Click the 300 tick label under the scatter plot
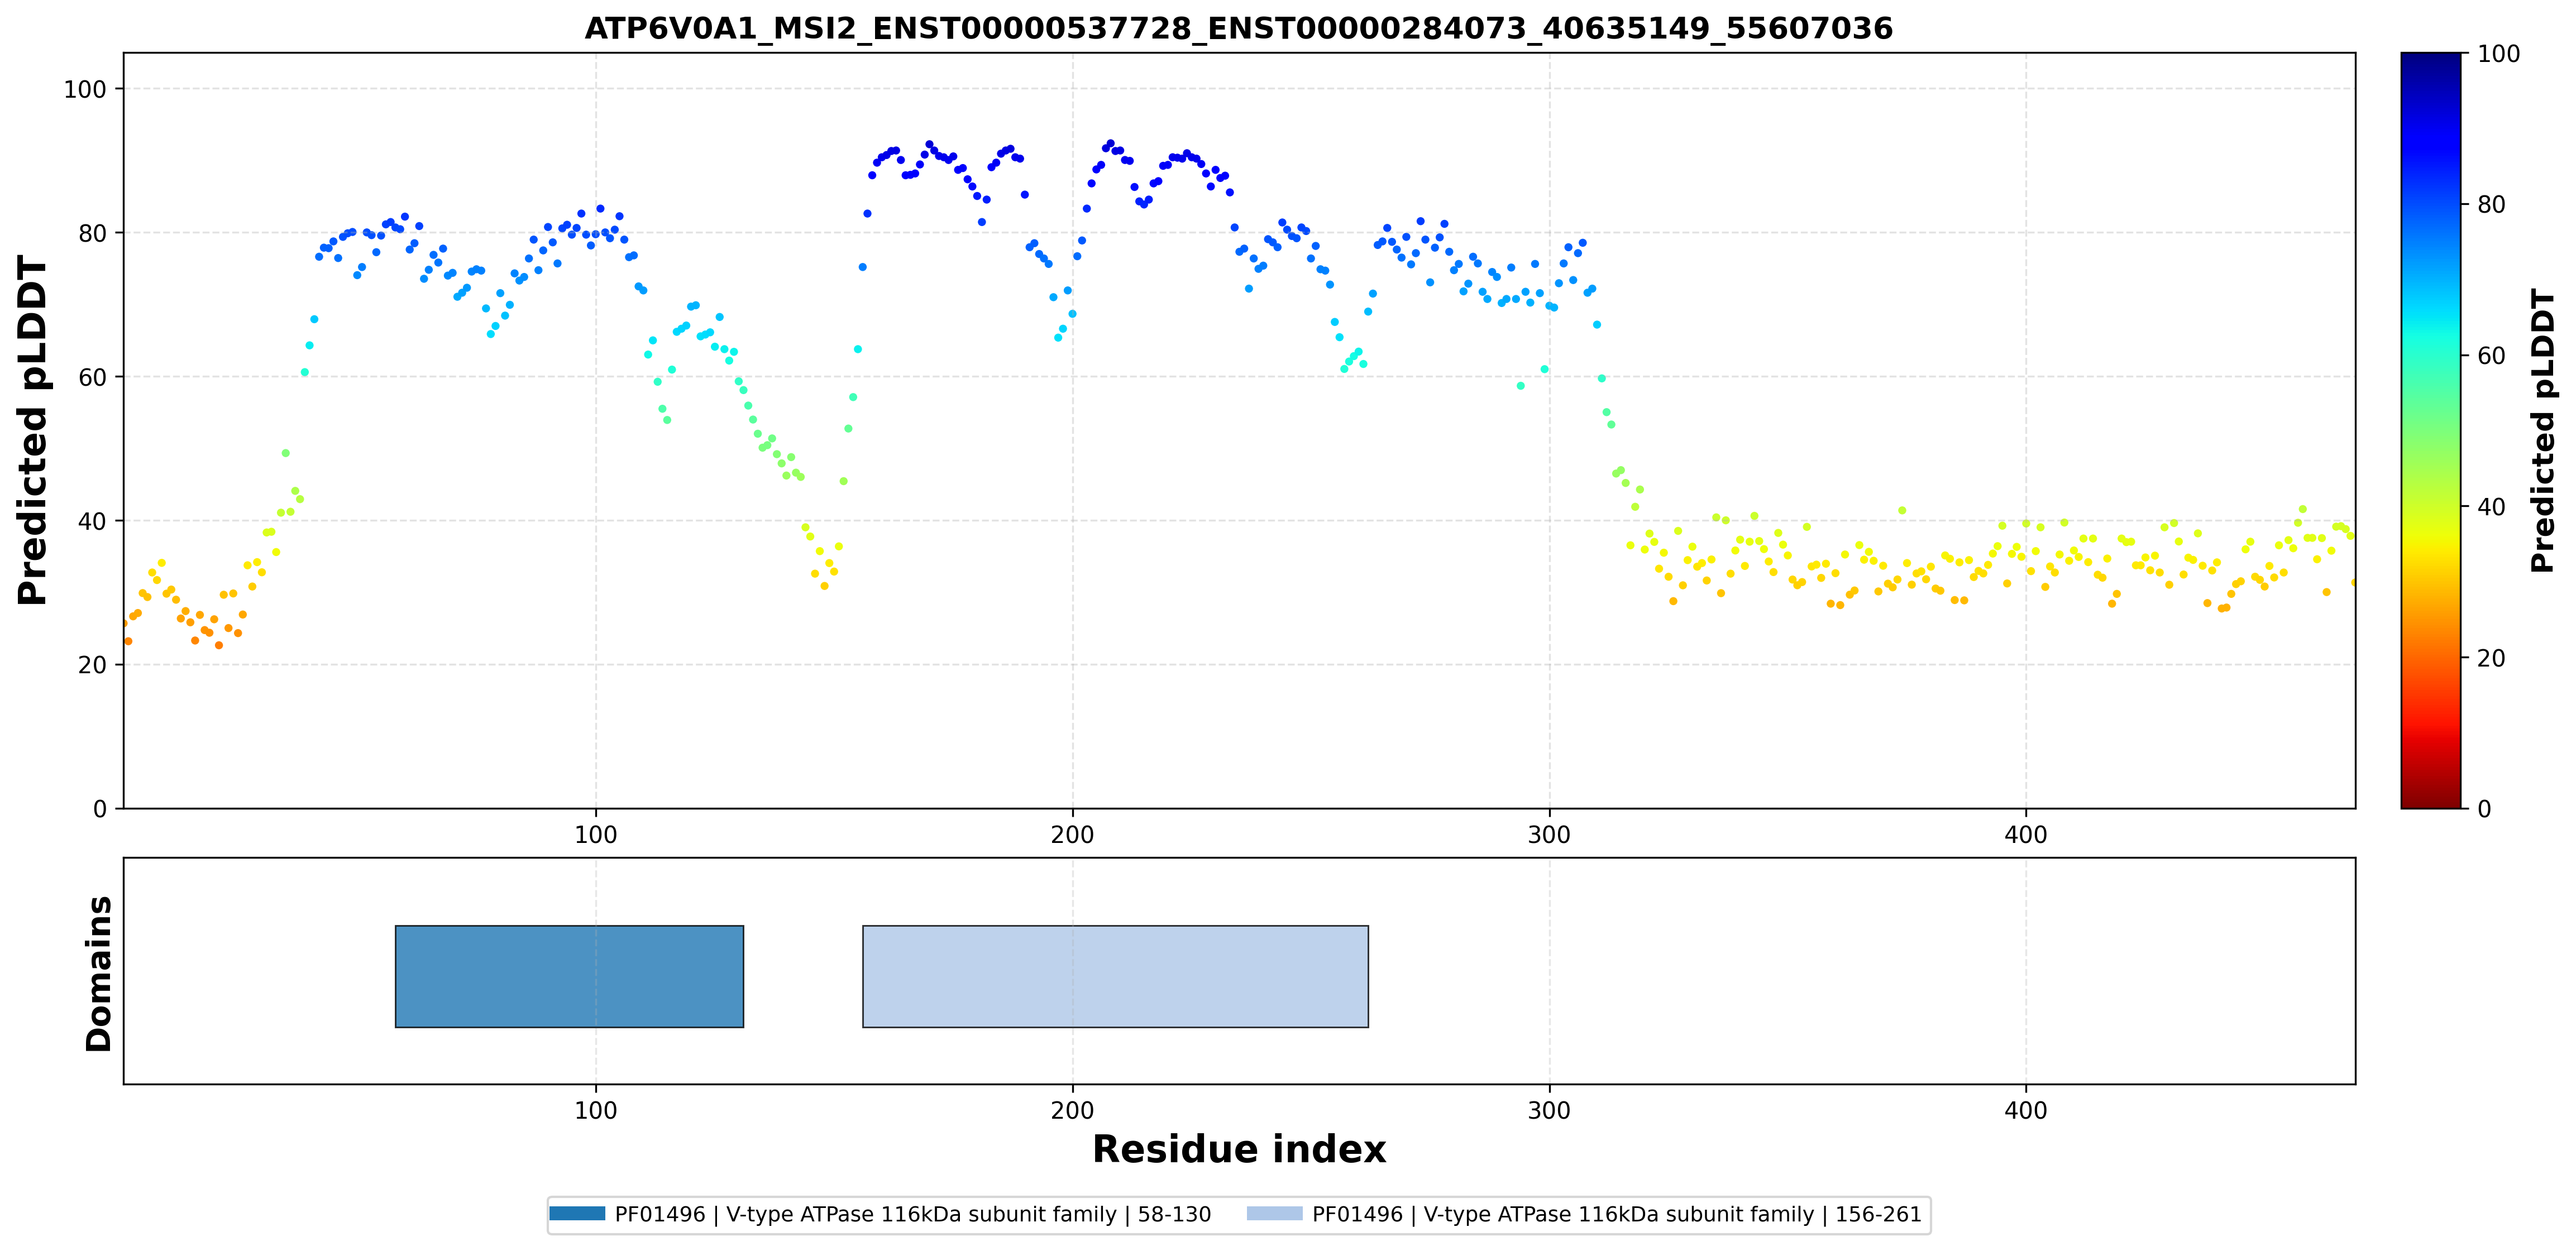Image resolution: width=2576 pixels, height=1251 pixels. 1549,834
